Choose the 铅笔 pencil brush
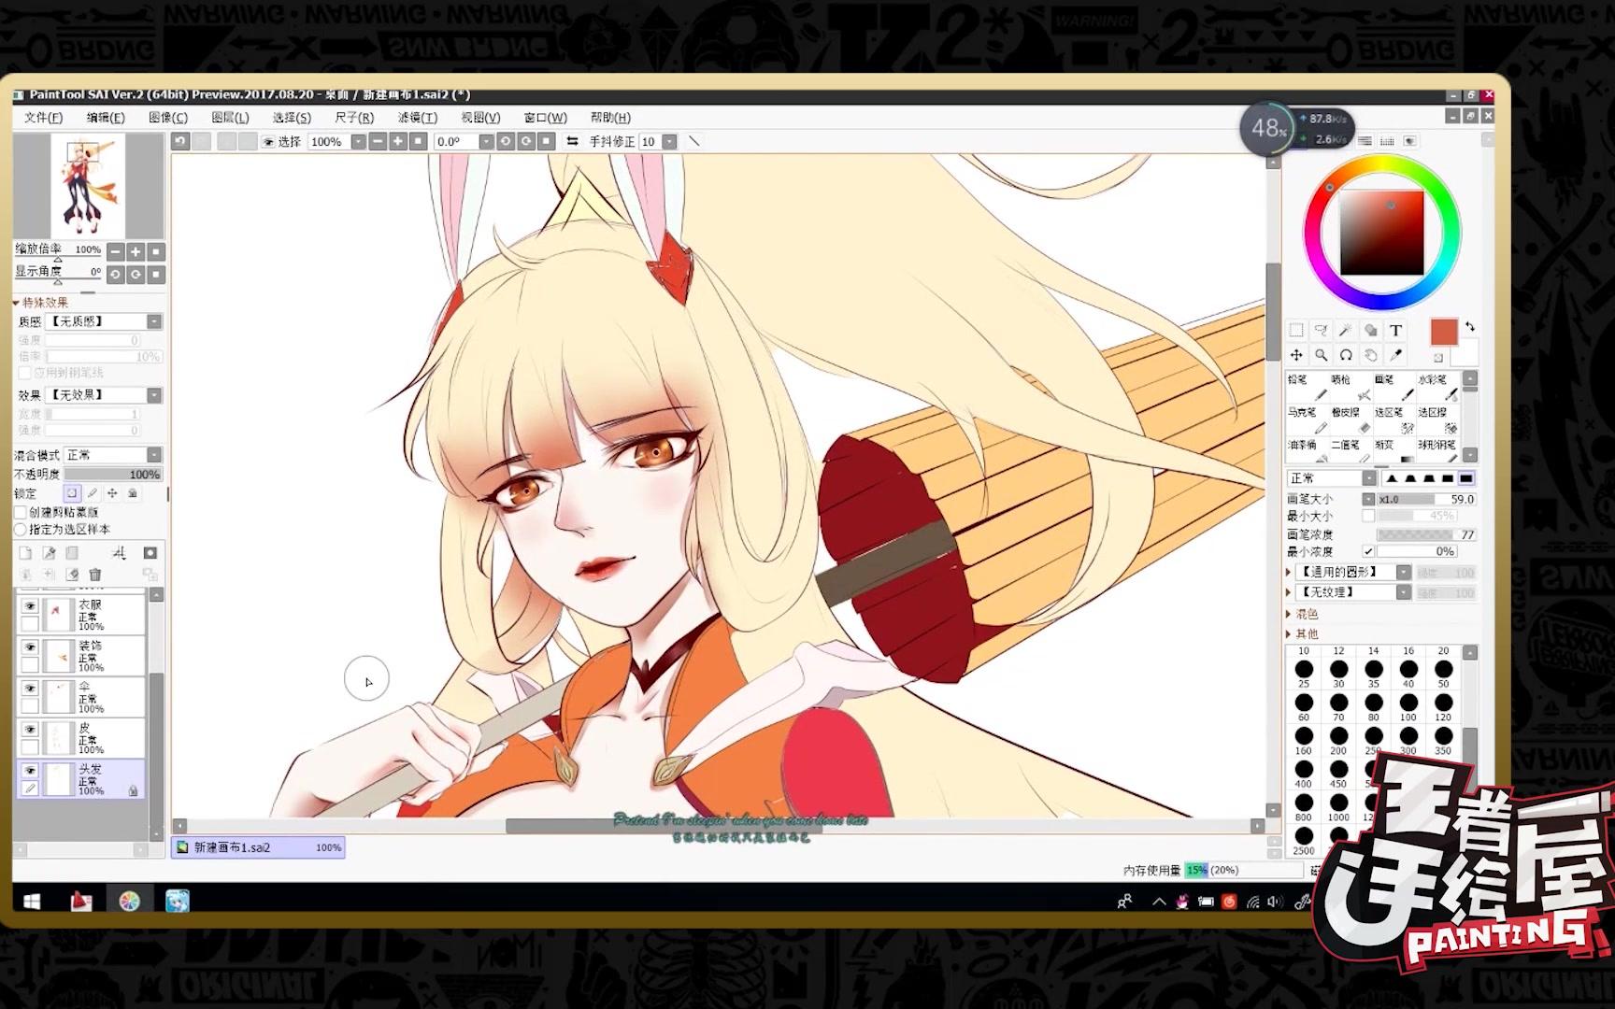The image size is (1615, 1009). 1307,387
